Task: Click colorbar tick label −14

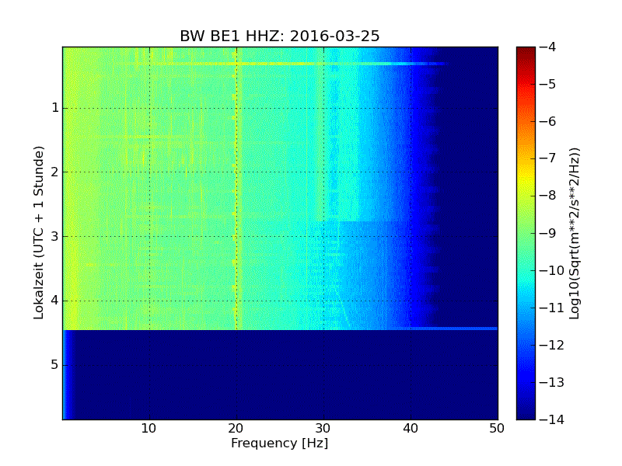Action: pyautogui.click(x=552, y=419)
